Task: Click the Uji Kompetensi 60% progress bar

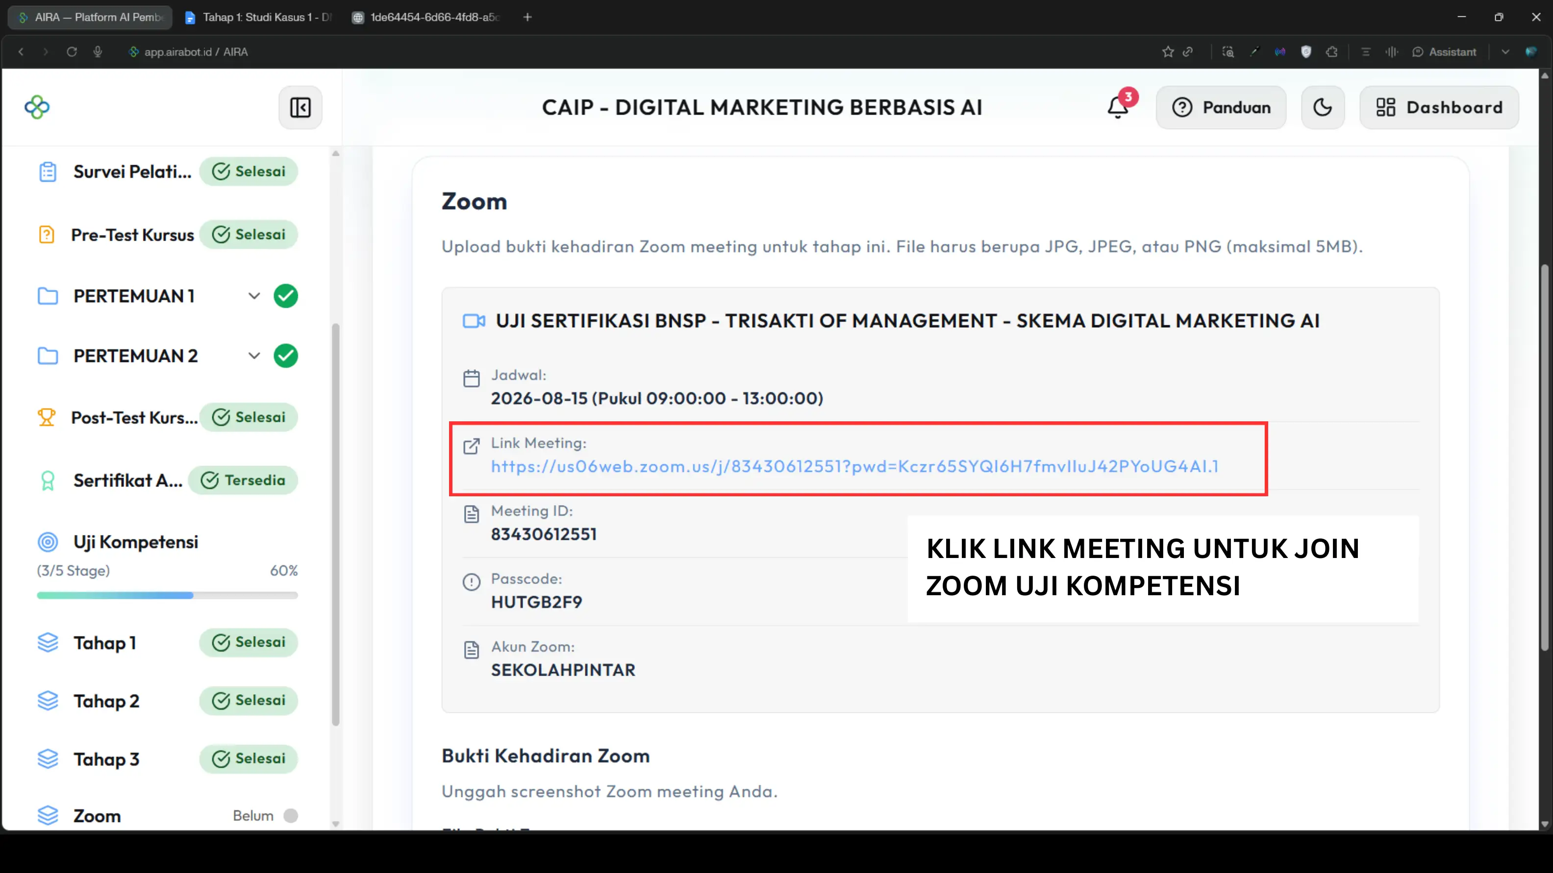Action: tap(167, 595)
